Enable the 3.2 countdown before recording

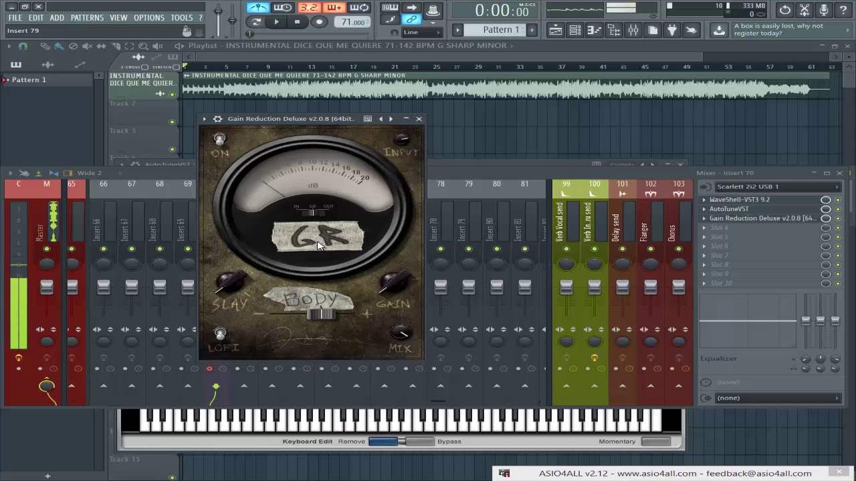click(308, 8)
